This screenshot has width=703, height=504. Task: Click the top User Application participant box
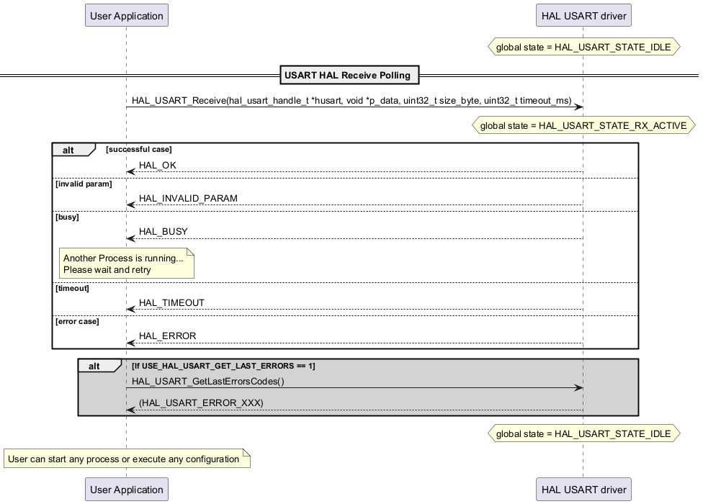pos(126,15)
